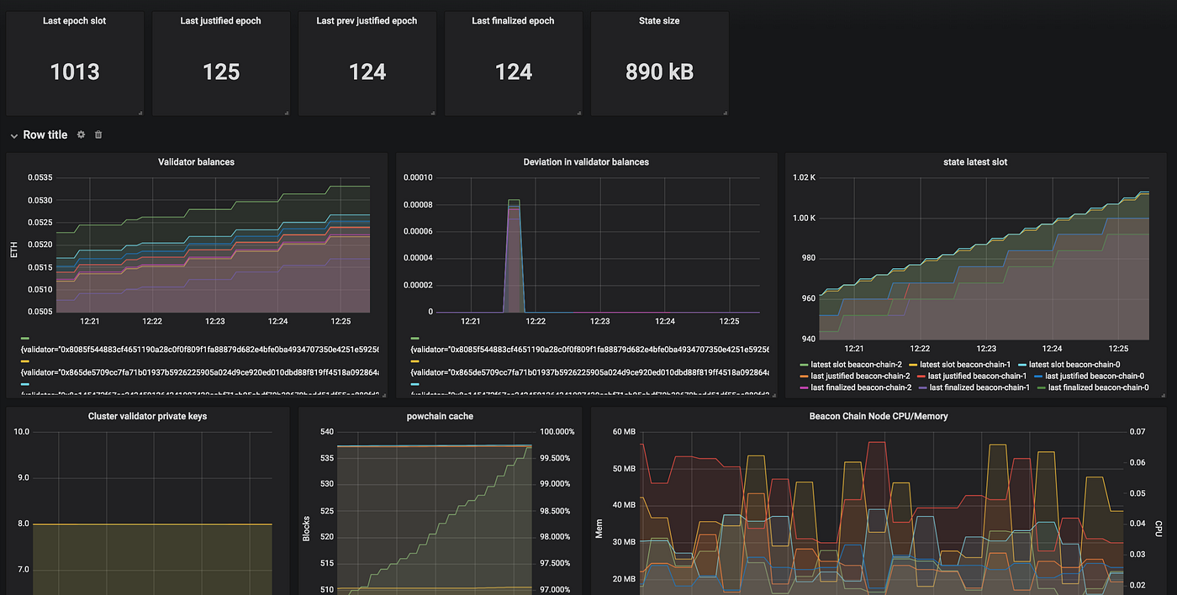Click yellow color swatch in Validator balances legend

pyautogui.click(x=25, y=361)
